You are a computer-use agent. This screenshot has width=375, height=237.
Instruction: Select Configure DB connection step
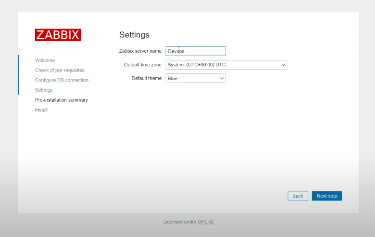click(x=62, y=80)
